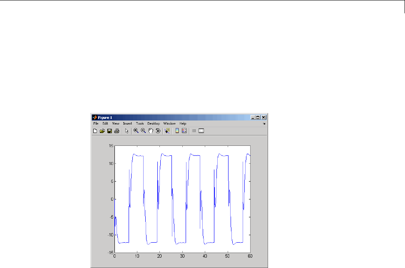The height and width of the screenshot is (268, 405).
Task: Open the Help menu
Action: click(x=183, y=123)
